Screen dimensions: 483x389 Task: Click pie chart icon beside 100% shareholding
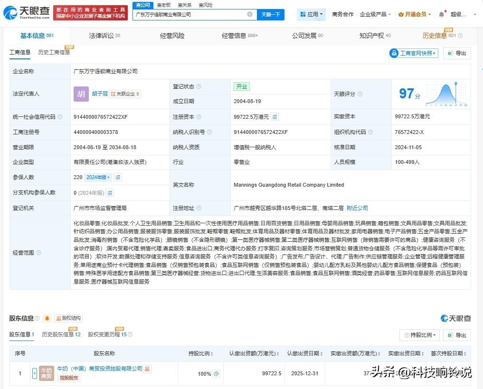216,374
